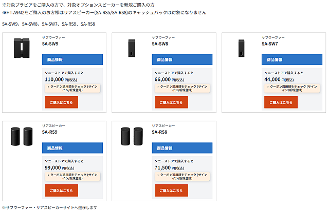Image resolution: width=329 pixels, height=212 pixels.
Task: Check coupon amount link for SA-SW8
Action: [x=182, y=88]
